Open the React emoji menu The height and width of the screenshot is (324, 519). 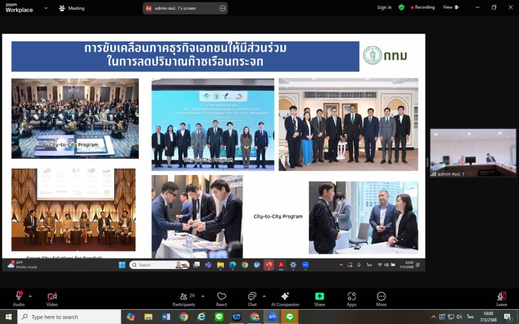click(221, 297)
